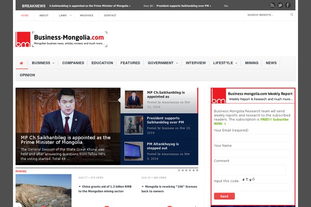Expand the Business menu arrow
Image resolution: width=311 pixels, height=207 pixels.
click(53, 63)
